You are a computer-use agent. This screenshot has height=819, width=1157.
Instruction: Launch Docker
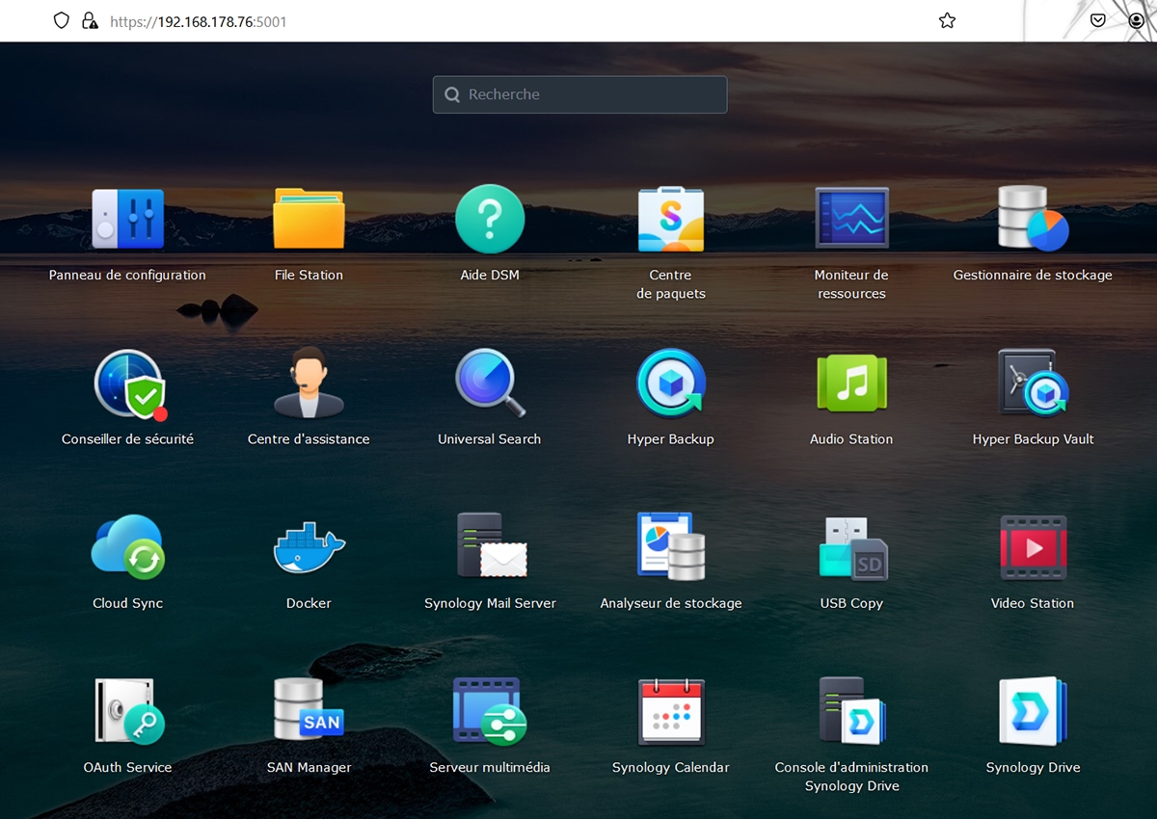pos(309,549)
